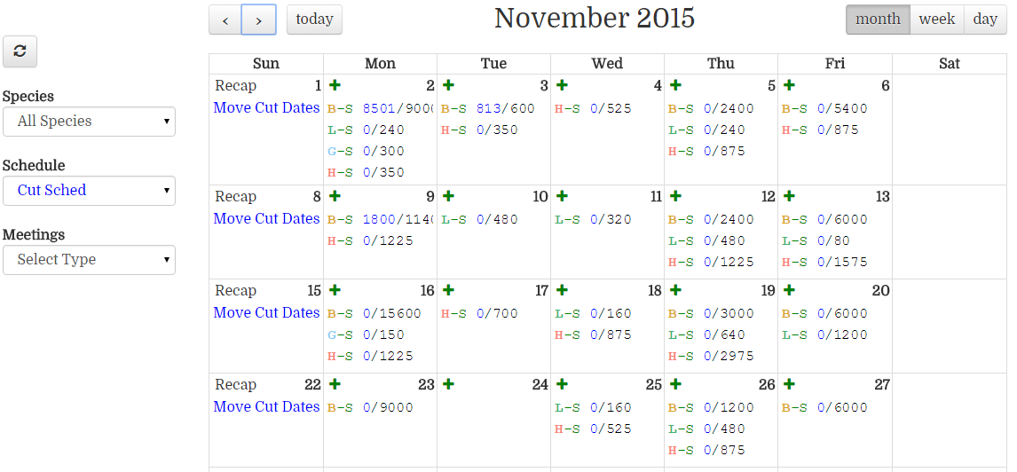Open the Select Type meetings dropdown
The image size is (1017, 472).
89,260
